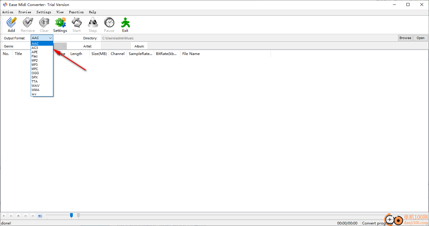Click the Channel column header

(118, 54)
